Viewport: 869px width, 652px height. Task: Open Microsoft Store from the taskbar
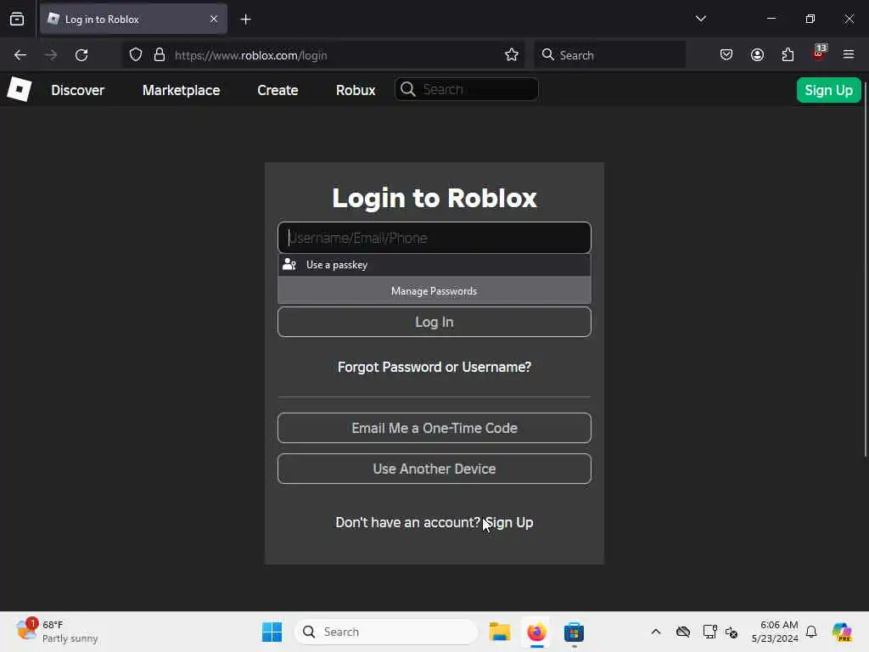pos(574,632)
